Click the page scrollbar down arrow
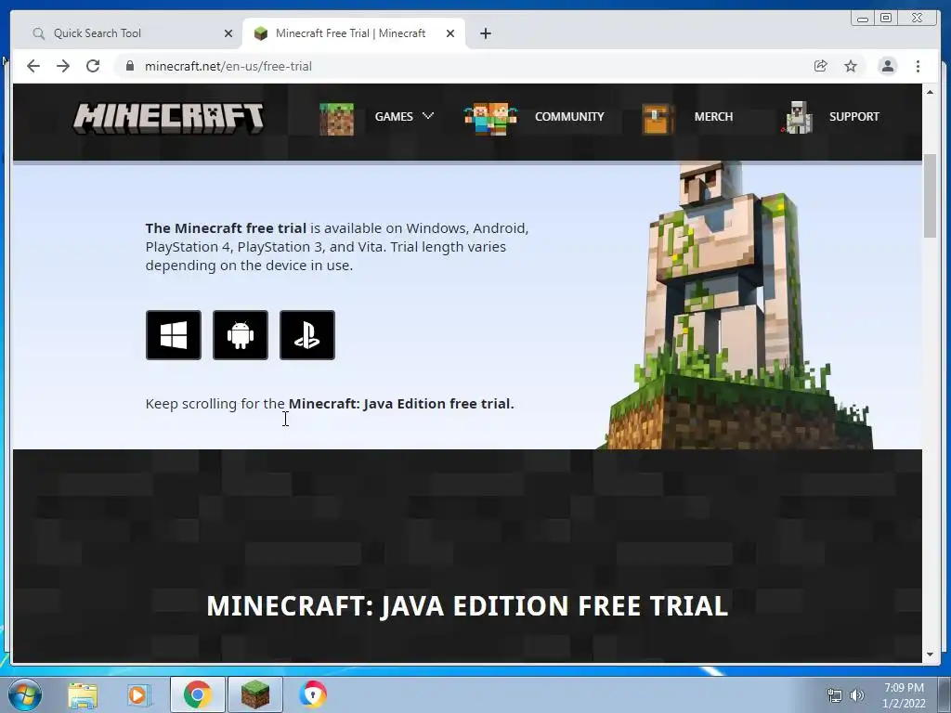951x713 pixels. pos(930,655)
